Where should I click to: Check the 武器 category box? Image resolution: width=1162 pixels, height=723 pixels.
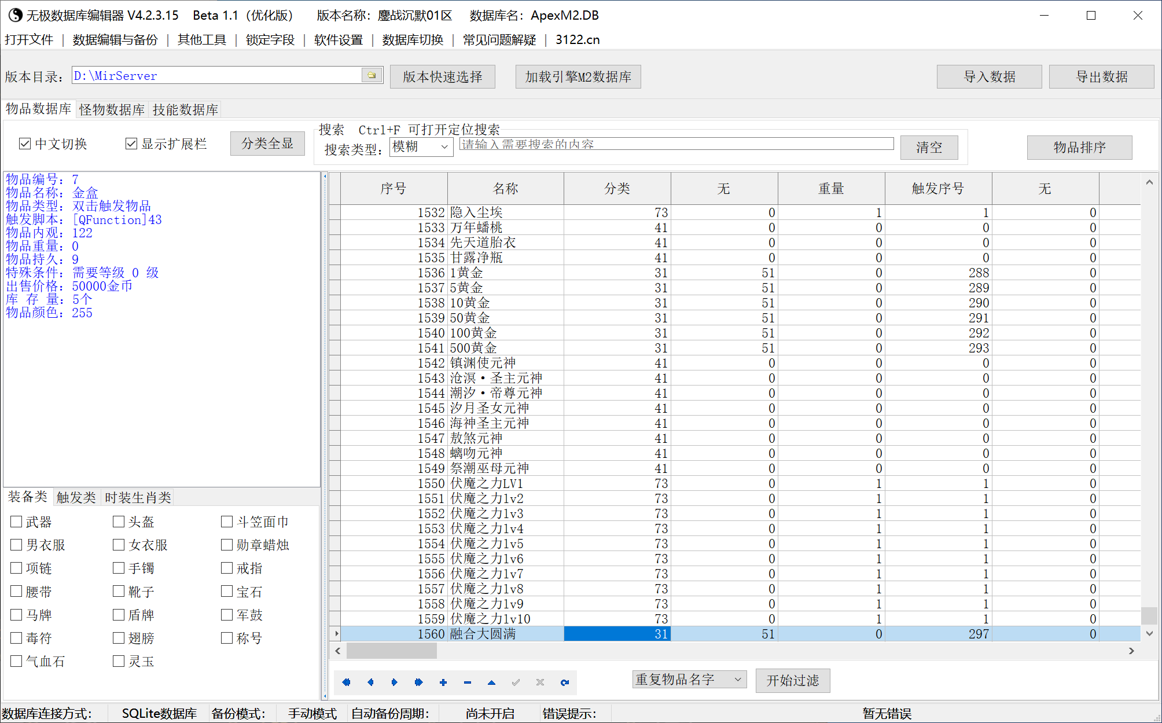click(x=16, y=522)
